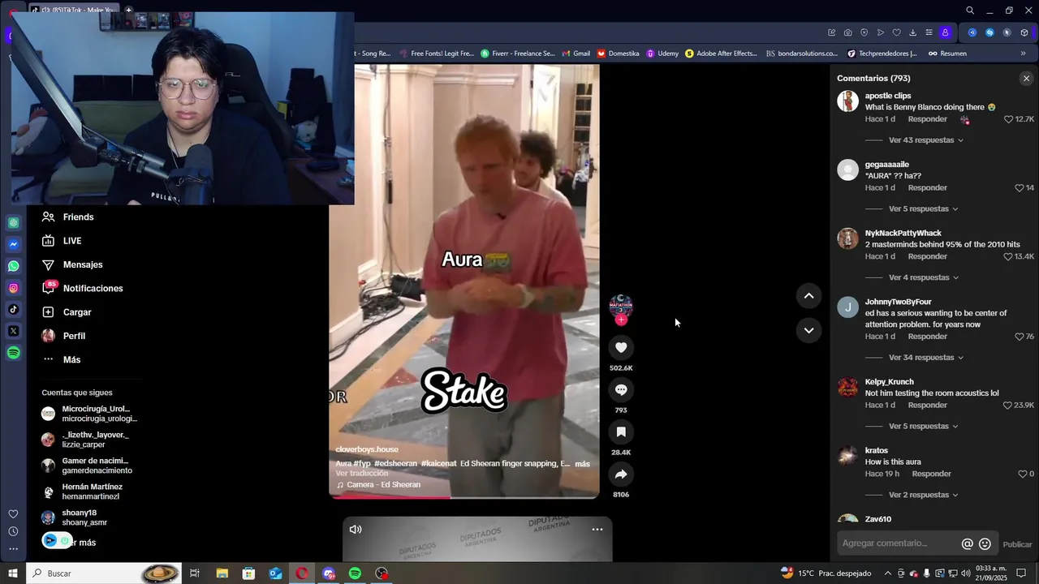1039x584 pixels.
Task: Open Opera bookmarks heart icon
Action: click(896, 32)
